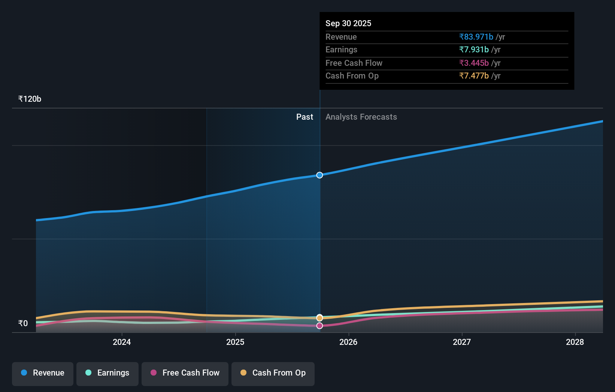Switch to the Past section of chart

305,117
